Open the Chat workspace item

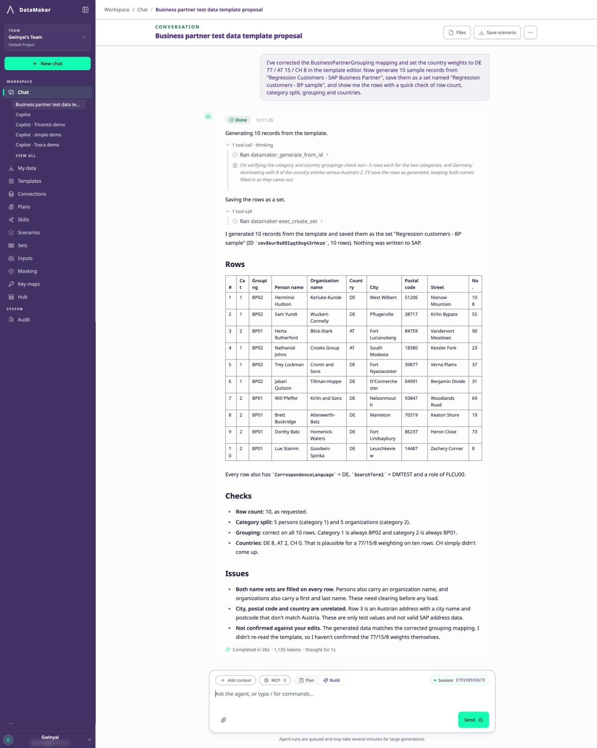(47, 92)
